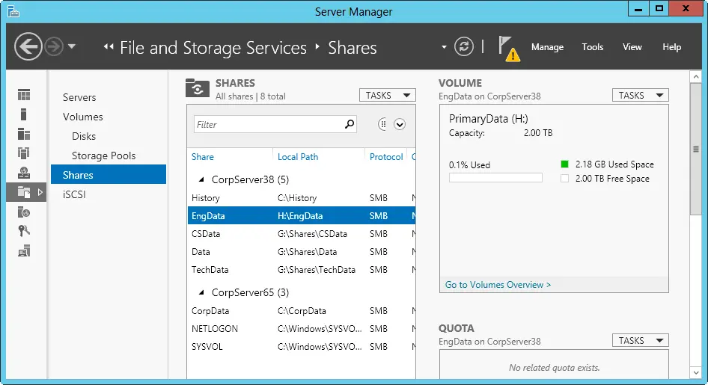Select Local Server sidebar icon
The height and width of the screenshot is (385, 708).
tap(23, 114)
